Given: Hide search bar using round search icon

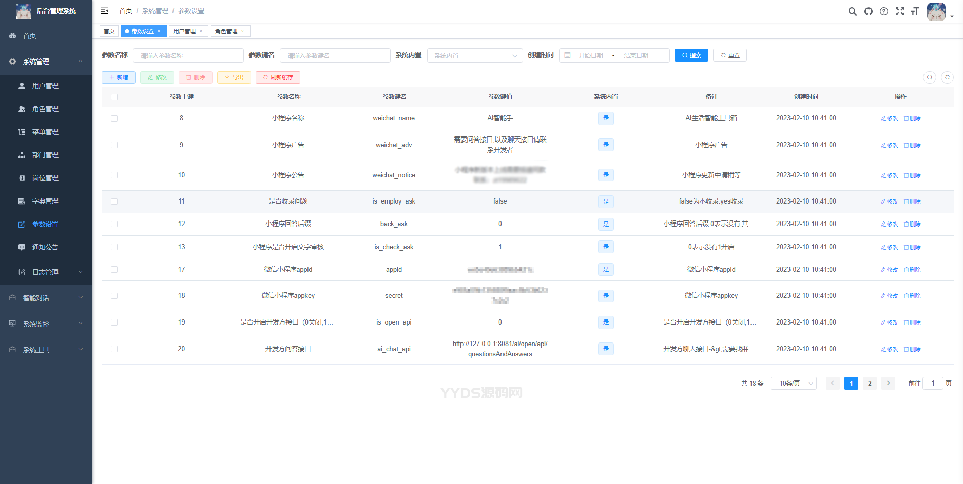Looking at the screenshot, I should [929, 77].
